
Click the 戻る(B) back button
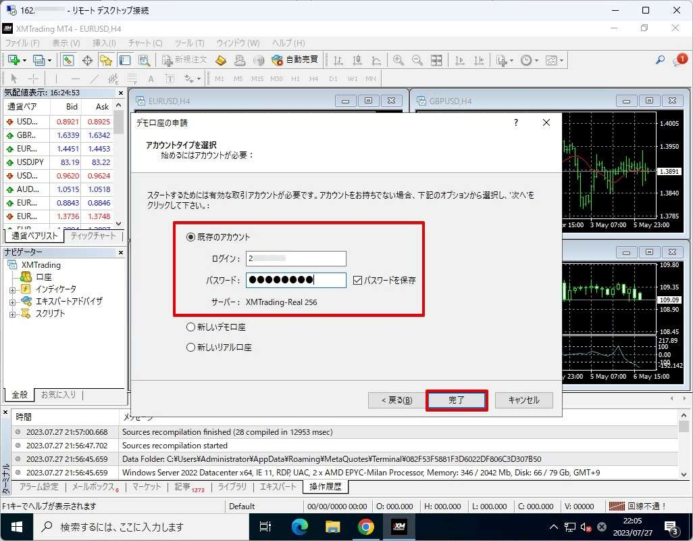(x=396, y=400)
